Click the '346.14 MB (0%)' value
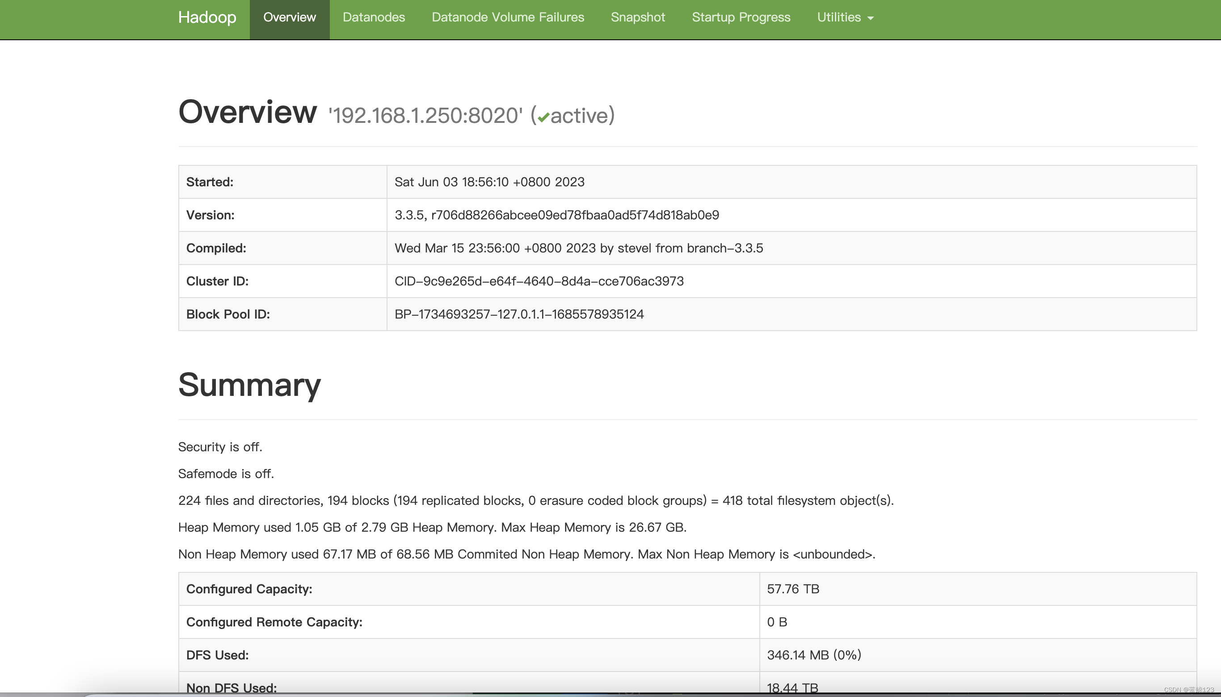 pos(814,655)
